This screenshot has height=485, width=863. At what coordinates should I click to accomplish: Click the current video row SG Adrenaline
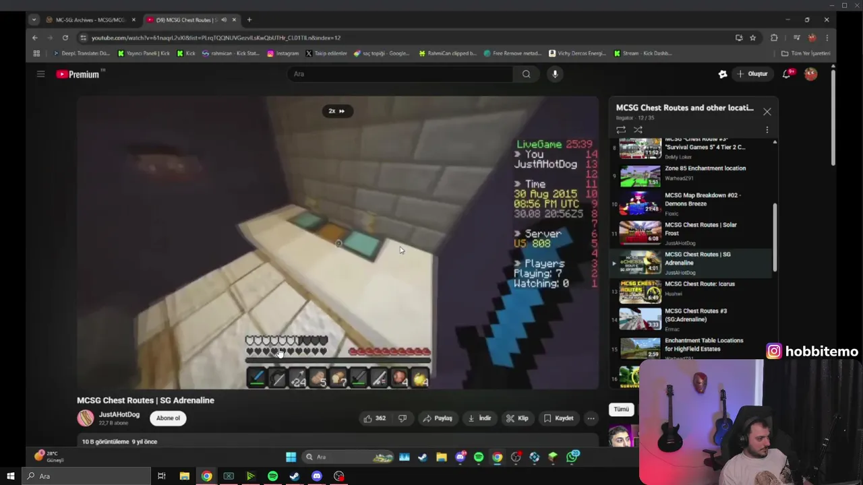point(692,263)
